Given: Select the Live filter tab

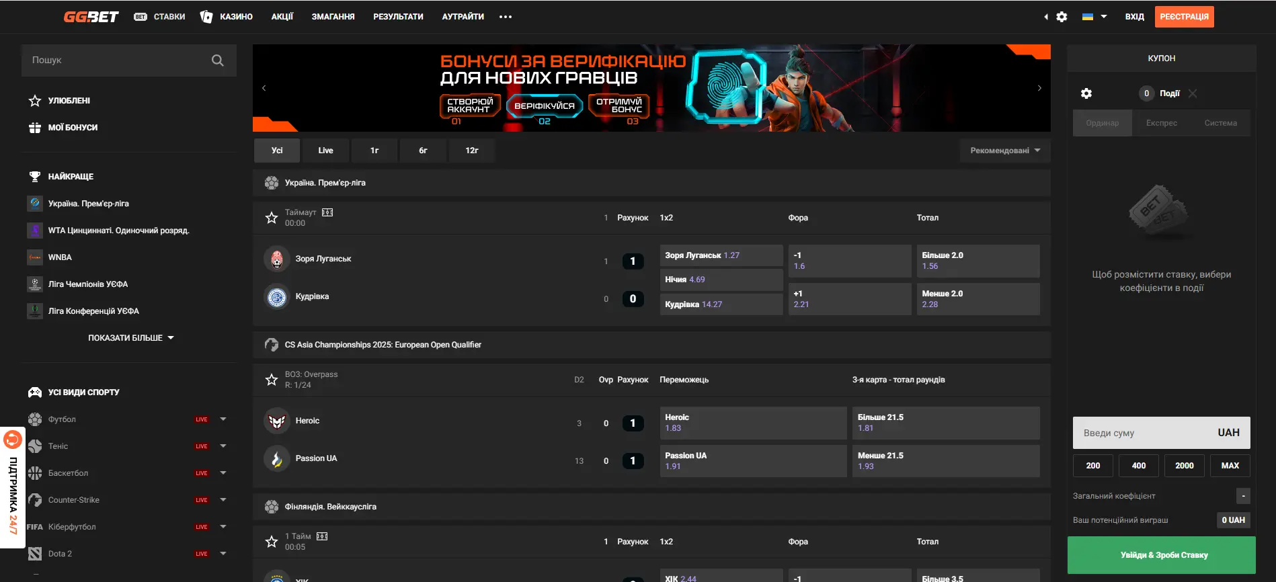Looking at the screenshot, I should pos(326,151).
